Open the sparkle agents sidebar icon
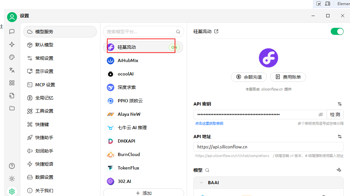Screen dimensions: 350x196 click(x=12, y=44)
